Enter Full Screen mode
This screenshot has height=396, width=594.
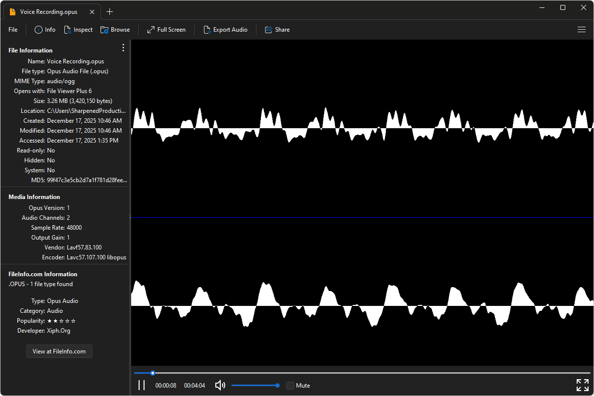166,29
